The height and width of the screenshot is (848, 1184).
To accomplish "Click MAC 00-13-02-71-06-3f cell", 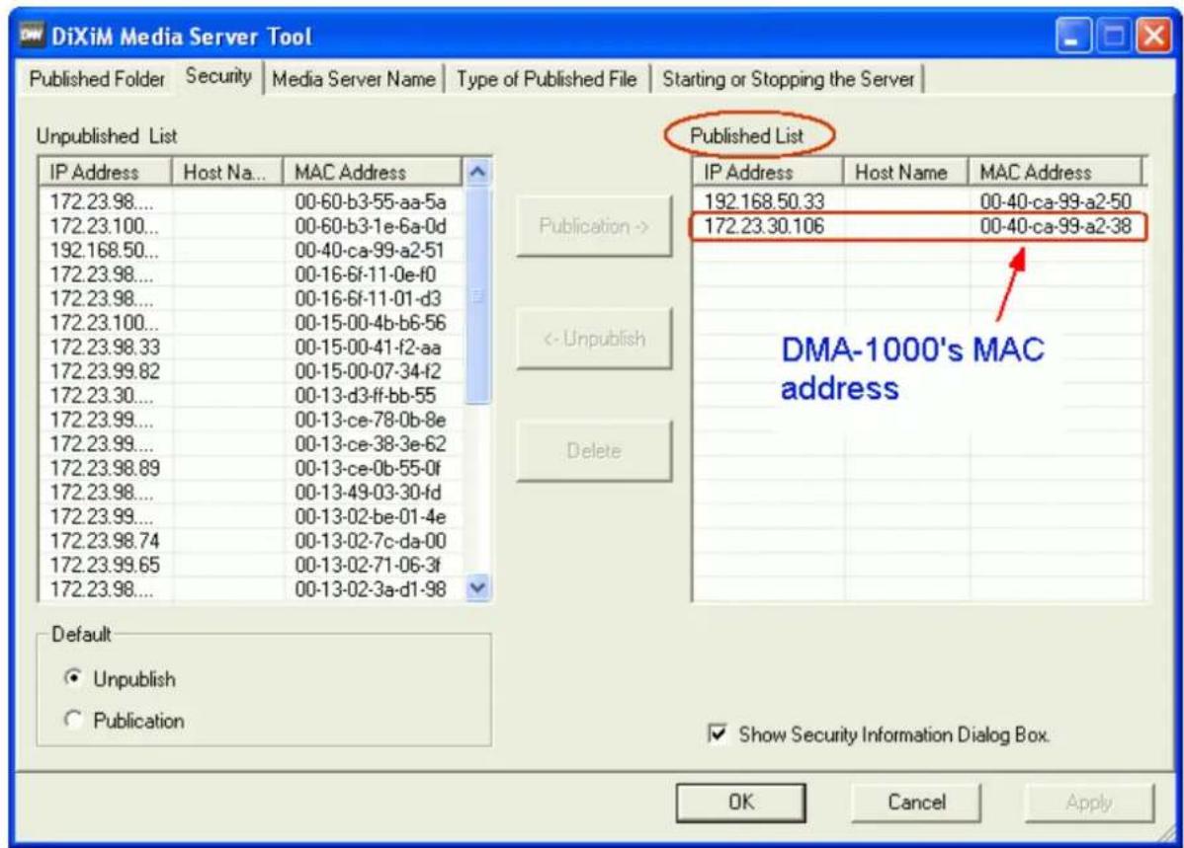I will (x=368, y=565).
